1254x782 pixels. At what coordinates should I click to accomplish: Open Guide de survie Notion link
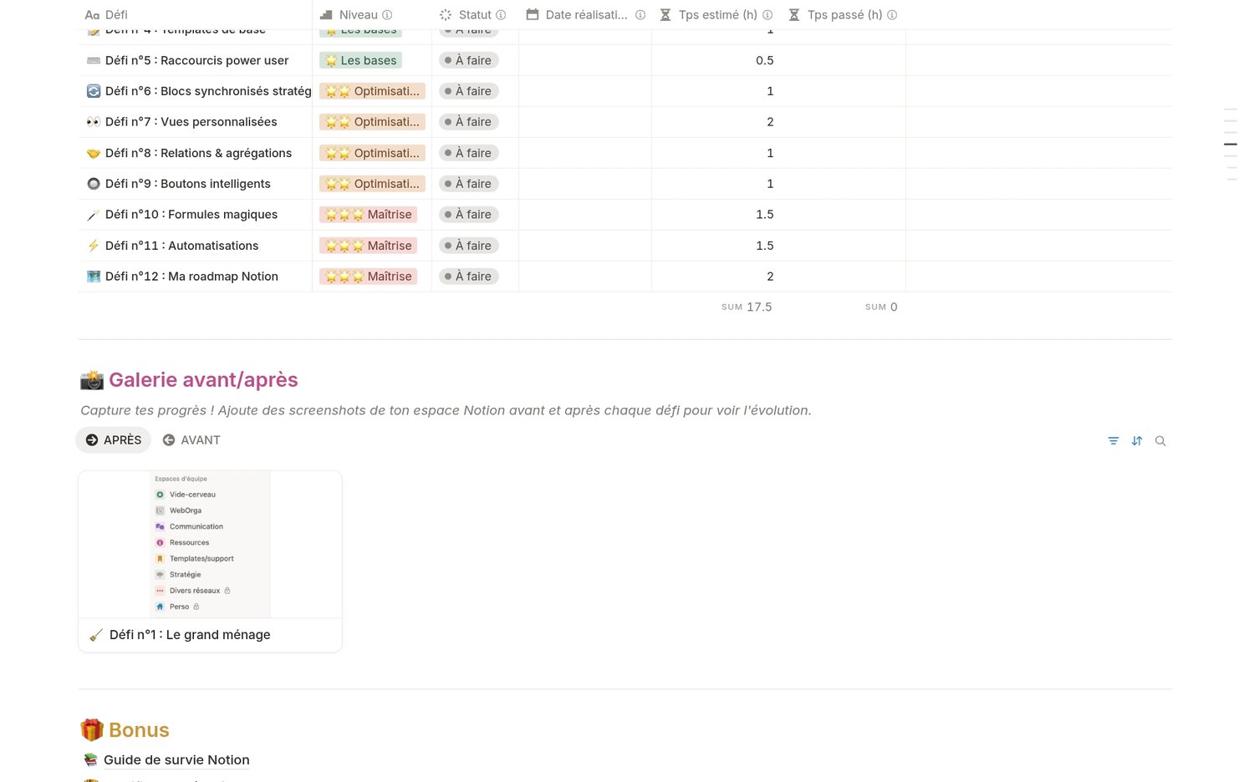tap(176, 759)
